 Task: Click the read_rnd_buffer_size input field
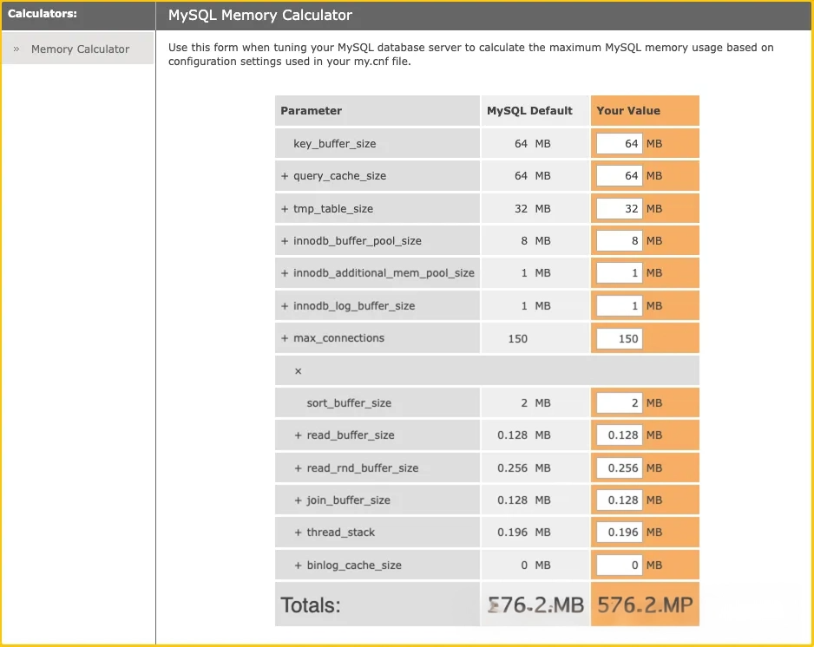pos(620,468)
